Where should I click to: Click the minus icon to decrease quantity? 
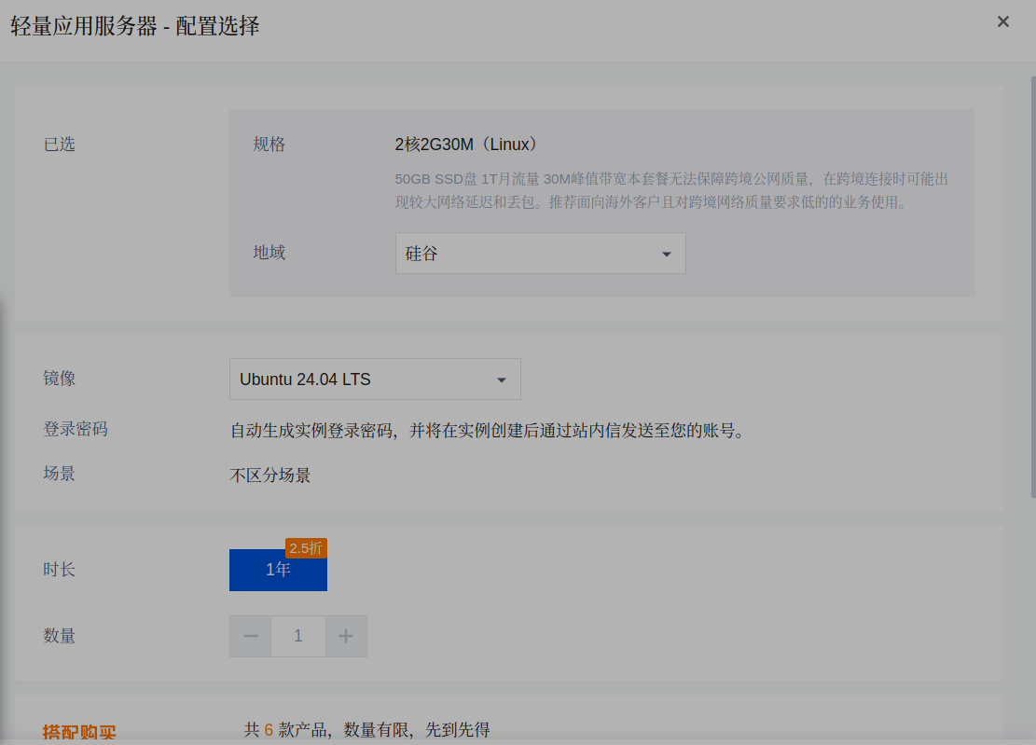coord(250,636)
